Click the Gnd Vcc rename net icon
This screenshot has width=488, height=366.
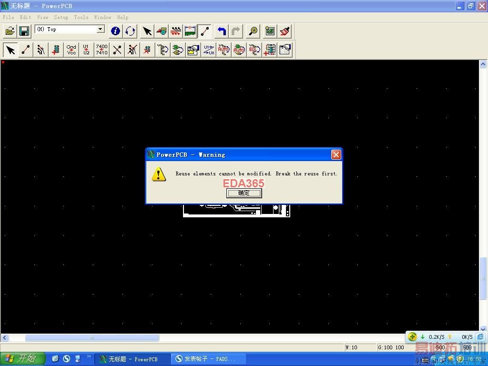tap(71, 50)
